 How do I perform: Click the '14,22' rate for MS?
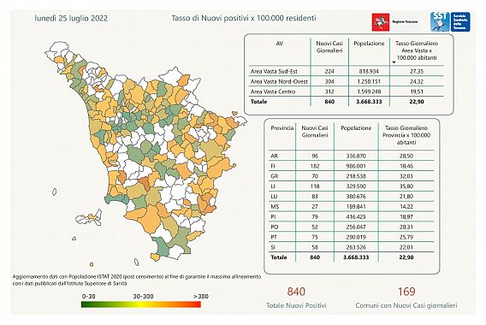[x=406, y=207]
